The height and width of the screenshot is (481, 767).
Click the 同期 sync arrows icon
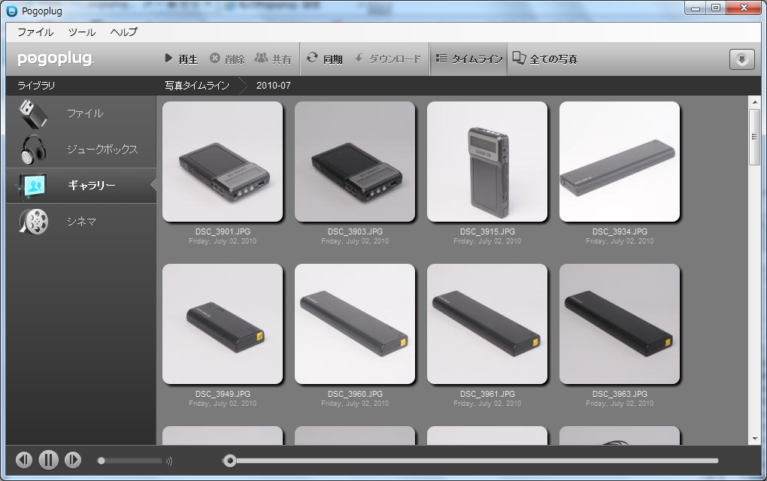pyautogui.click(x=312, y=58)
